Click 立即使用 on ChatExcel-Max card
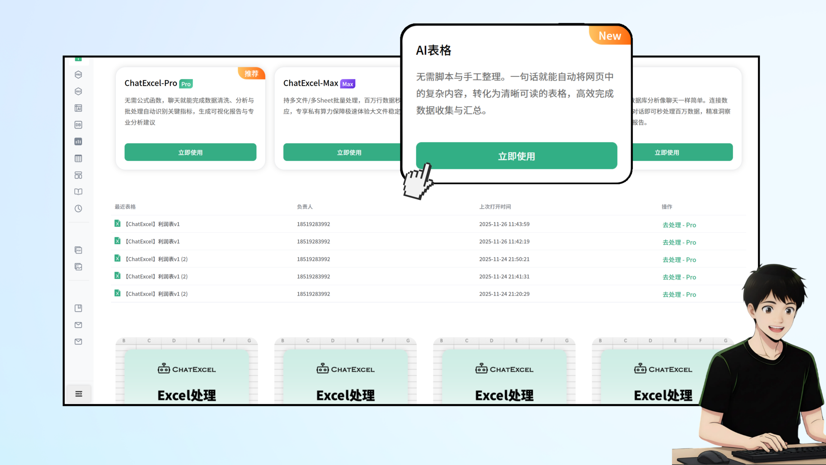The height and width of the screenshot is (465, 826). point(349,152)
